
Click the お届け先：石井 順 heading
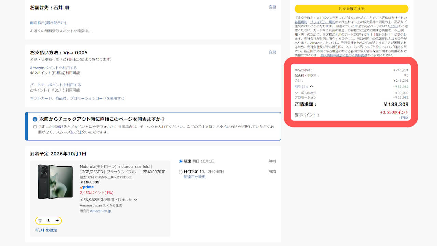tap(50, 8)
